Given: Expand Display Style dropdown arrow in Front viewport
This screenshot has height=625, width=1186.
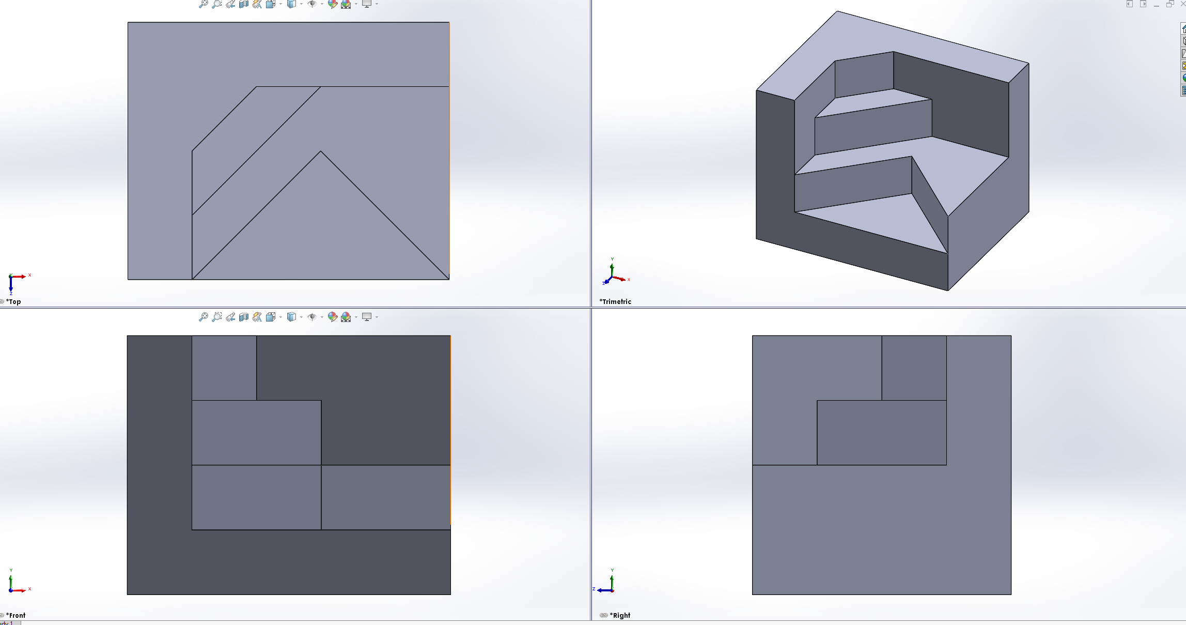Looking at the screenshot, I should pos(301,317).
